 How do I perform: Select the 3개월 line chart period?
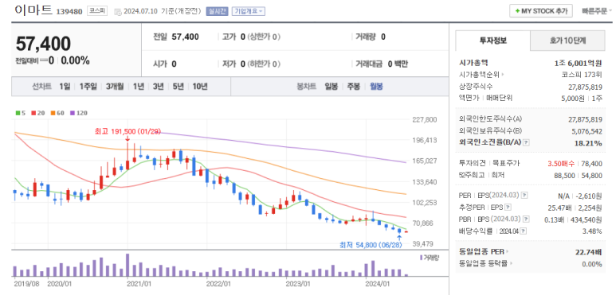(x=115, y=87)
